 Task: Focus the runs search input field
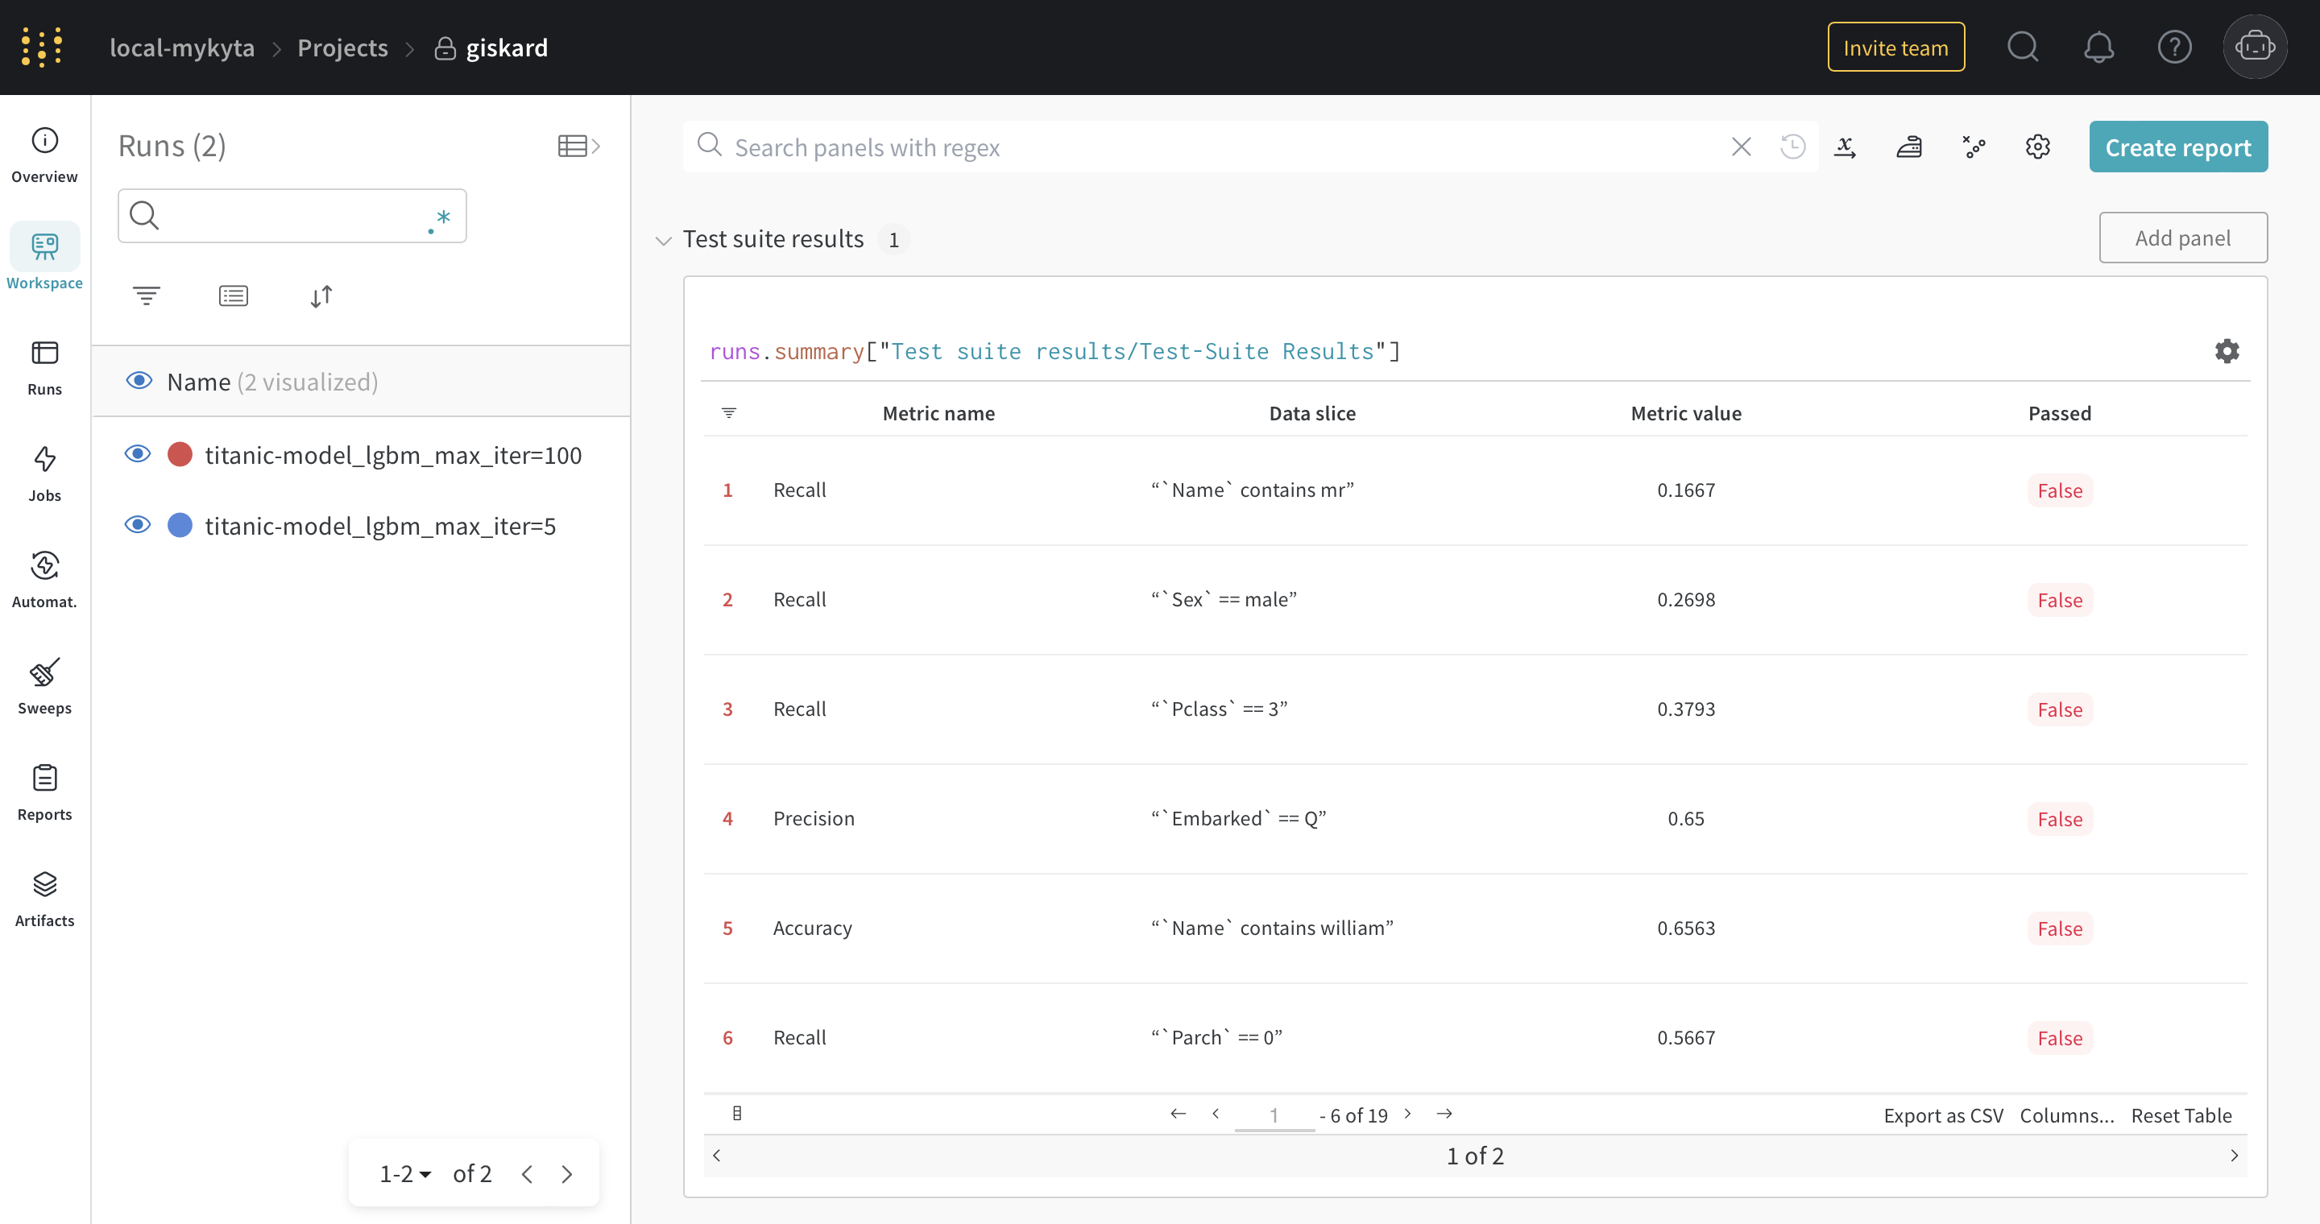pyautogui.click(x=292, y=216)
